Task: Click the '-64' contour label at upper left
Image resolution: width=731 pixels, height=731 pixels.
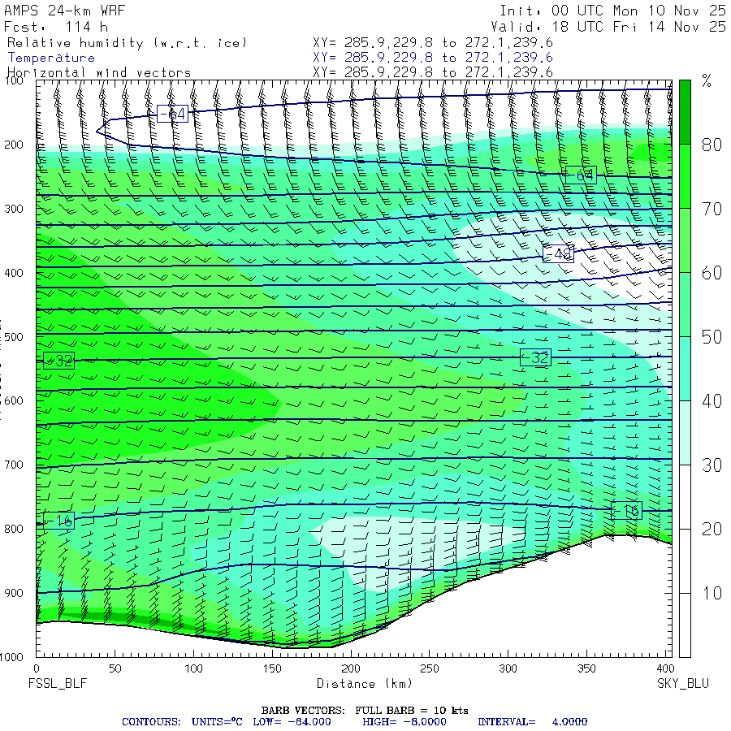Action: 172,114
